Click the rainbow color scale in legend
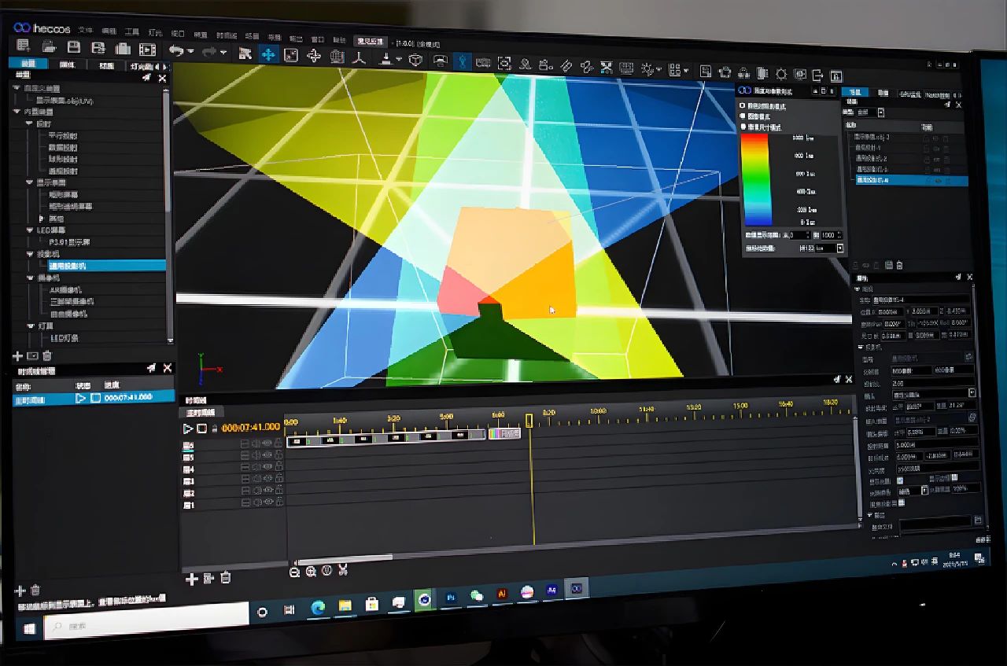This screenshot has width=1007, height=666. [x=756, y=180]
